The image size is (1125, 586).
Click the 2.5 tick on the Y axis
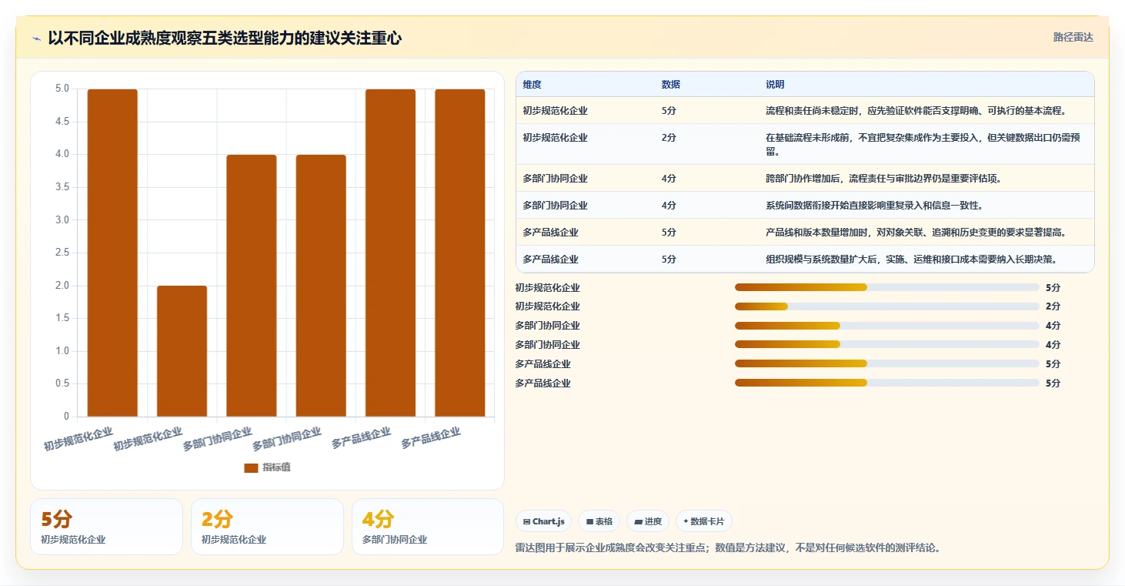pos(62,253)
